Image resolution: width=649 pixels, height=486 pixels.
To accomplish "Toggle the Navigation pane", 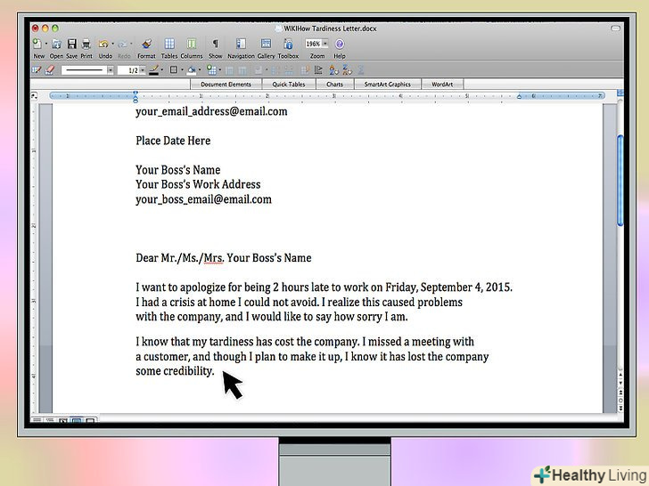I will pos(241,44).
